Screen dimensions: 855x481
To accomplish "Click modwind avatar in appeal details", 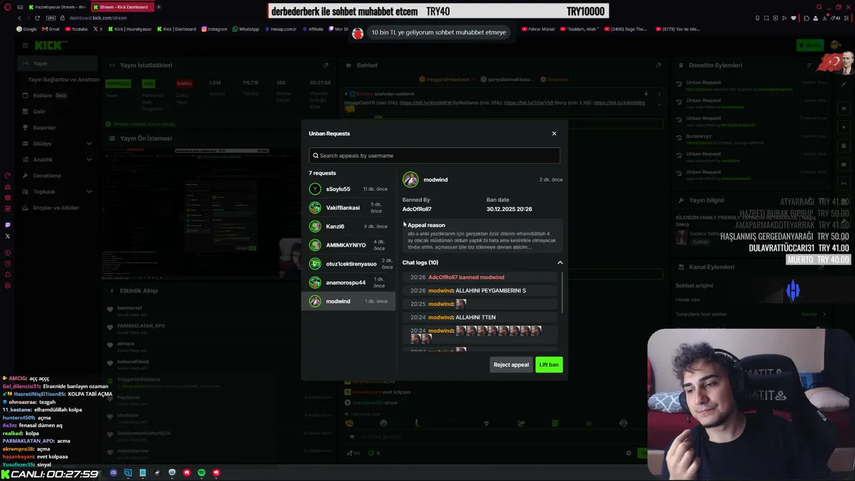I will click(410, 180).
